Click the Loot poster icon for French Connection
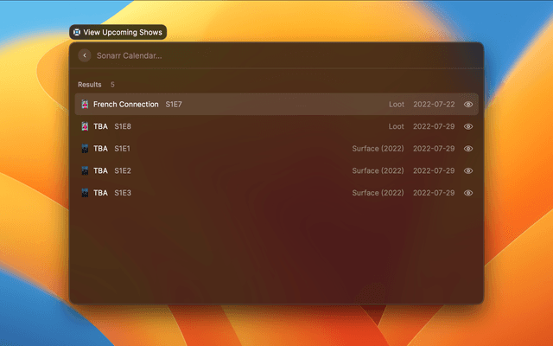Image resolution: width=553 pixels, height=346 pixels. [85, 105]
